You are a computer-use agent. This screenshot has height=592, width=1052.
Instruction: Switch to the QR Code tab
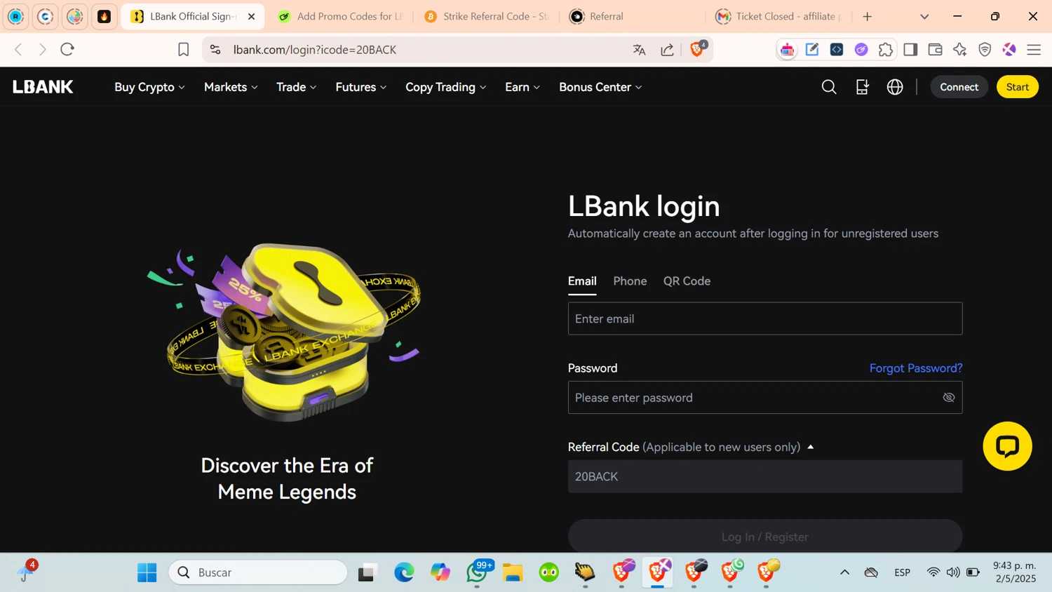click(687, 281)
